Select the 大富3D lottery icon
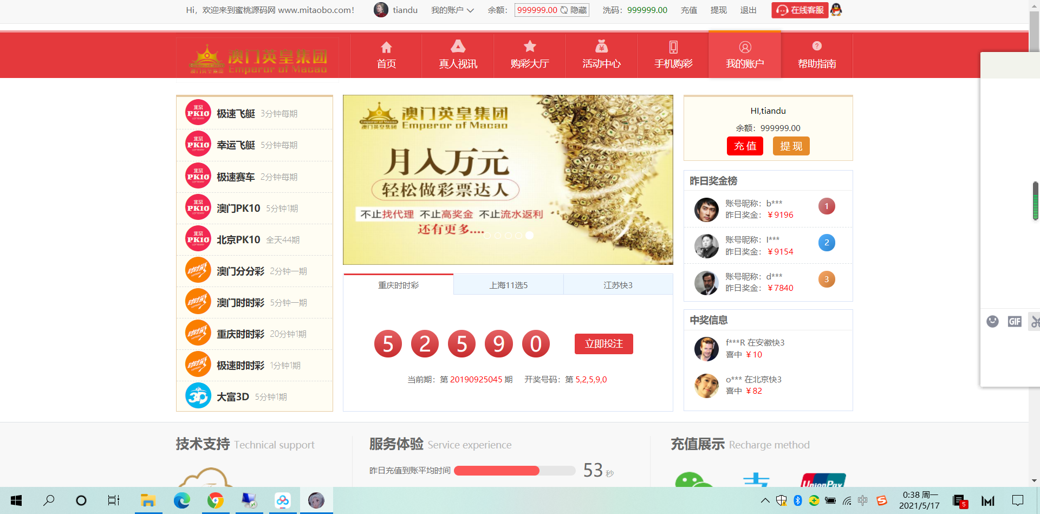This screenshot has height=514, width=1040. tap(198, 396)
